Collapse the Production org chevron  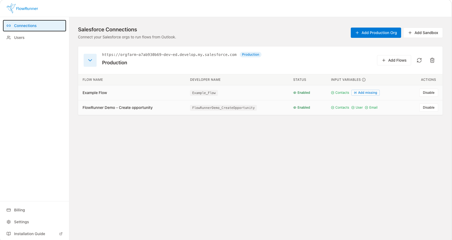coord(90,60)
